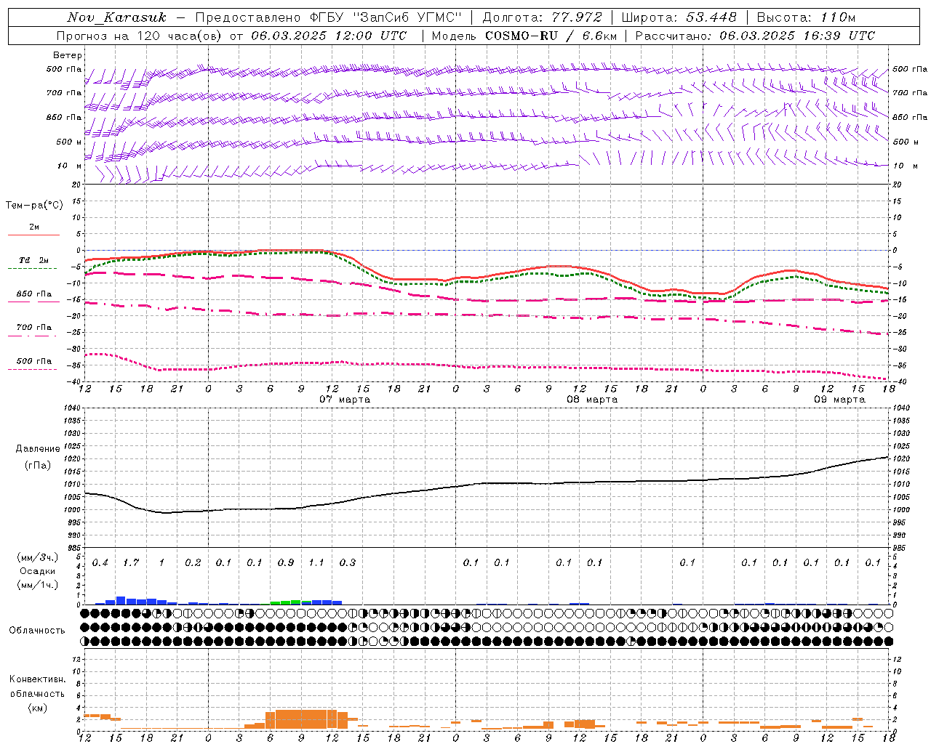The width and height of the screenshot is (931, 744).
Task: Click the Ветер wind panel label
Action: 68,55
